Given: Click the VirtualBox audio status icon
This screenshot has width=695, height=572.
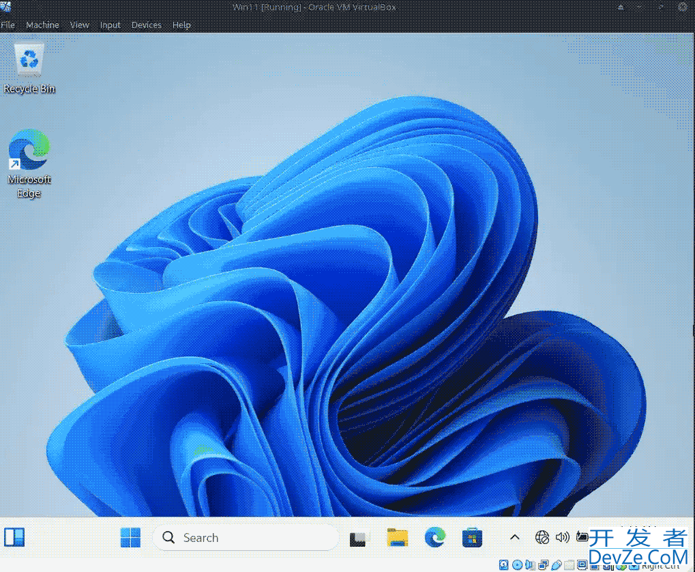Looking at the screenshot, I should tap(530, 565).
